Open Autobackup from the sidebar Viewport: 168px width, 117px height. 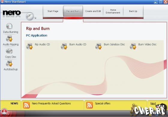pyautogui.click(x=9, y=63)
